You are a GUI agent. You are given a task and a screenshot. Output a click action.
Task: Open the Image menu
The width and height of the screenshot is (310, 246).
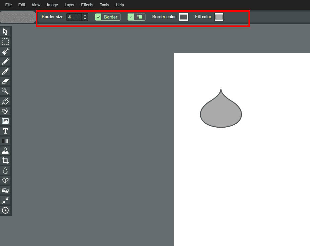(52, 5)
